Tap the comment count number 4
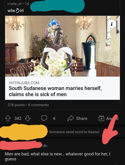 [x=54, y=119]
